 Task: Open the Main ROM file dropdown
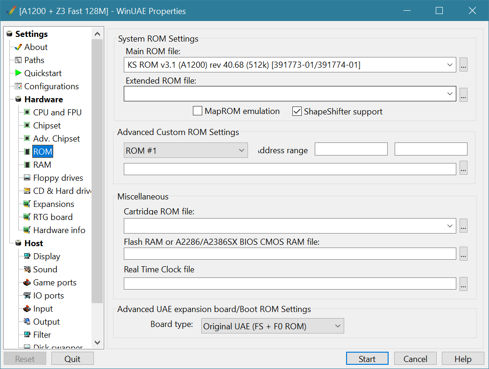point(449,65)
